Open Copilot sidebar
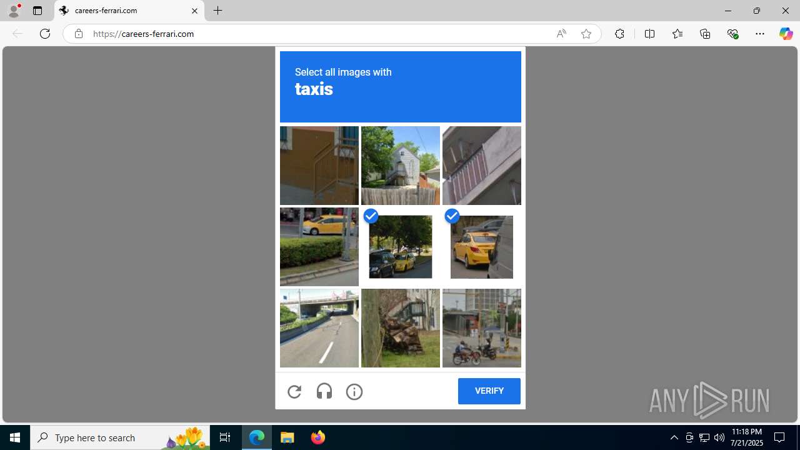 coord(786,34)
